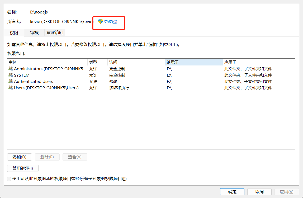Click the 取消 button
303x198 pixels.
point(259,192)
